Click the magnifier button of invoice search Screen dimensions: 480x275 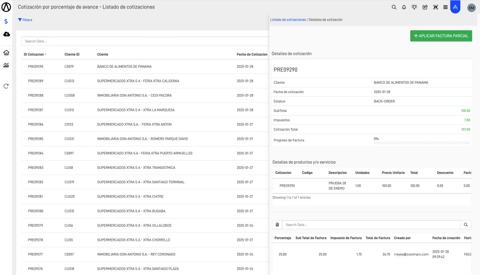click(465, 224)
